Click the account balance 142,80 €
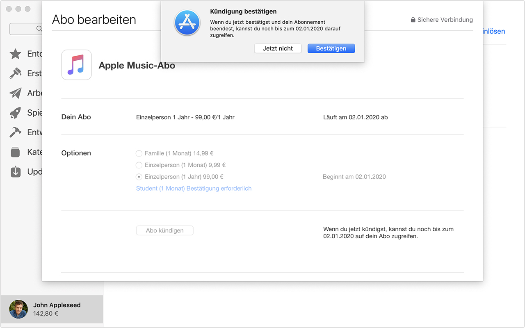Image resolution: width=525 pixels, height=328 pixels. pyautogui.click(x=46, y=314)
